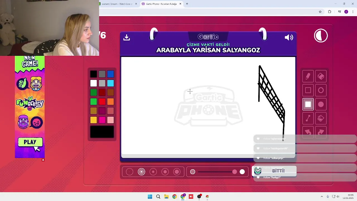Open the Chrome three-dot menu
This screenshot has width=357, height=201.
point(353,12)
